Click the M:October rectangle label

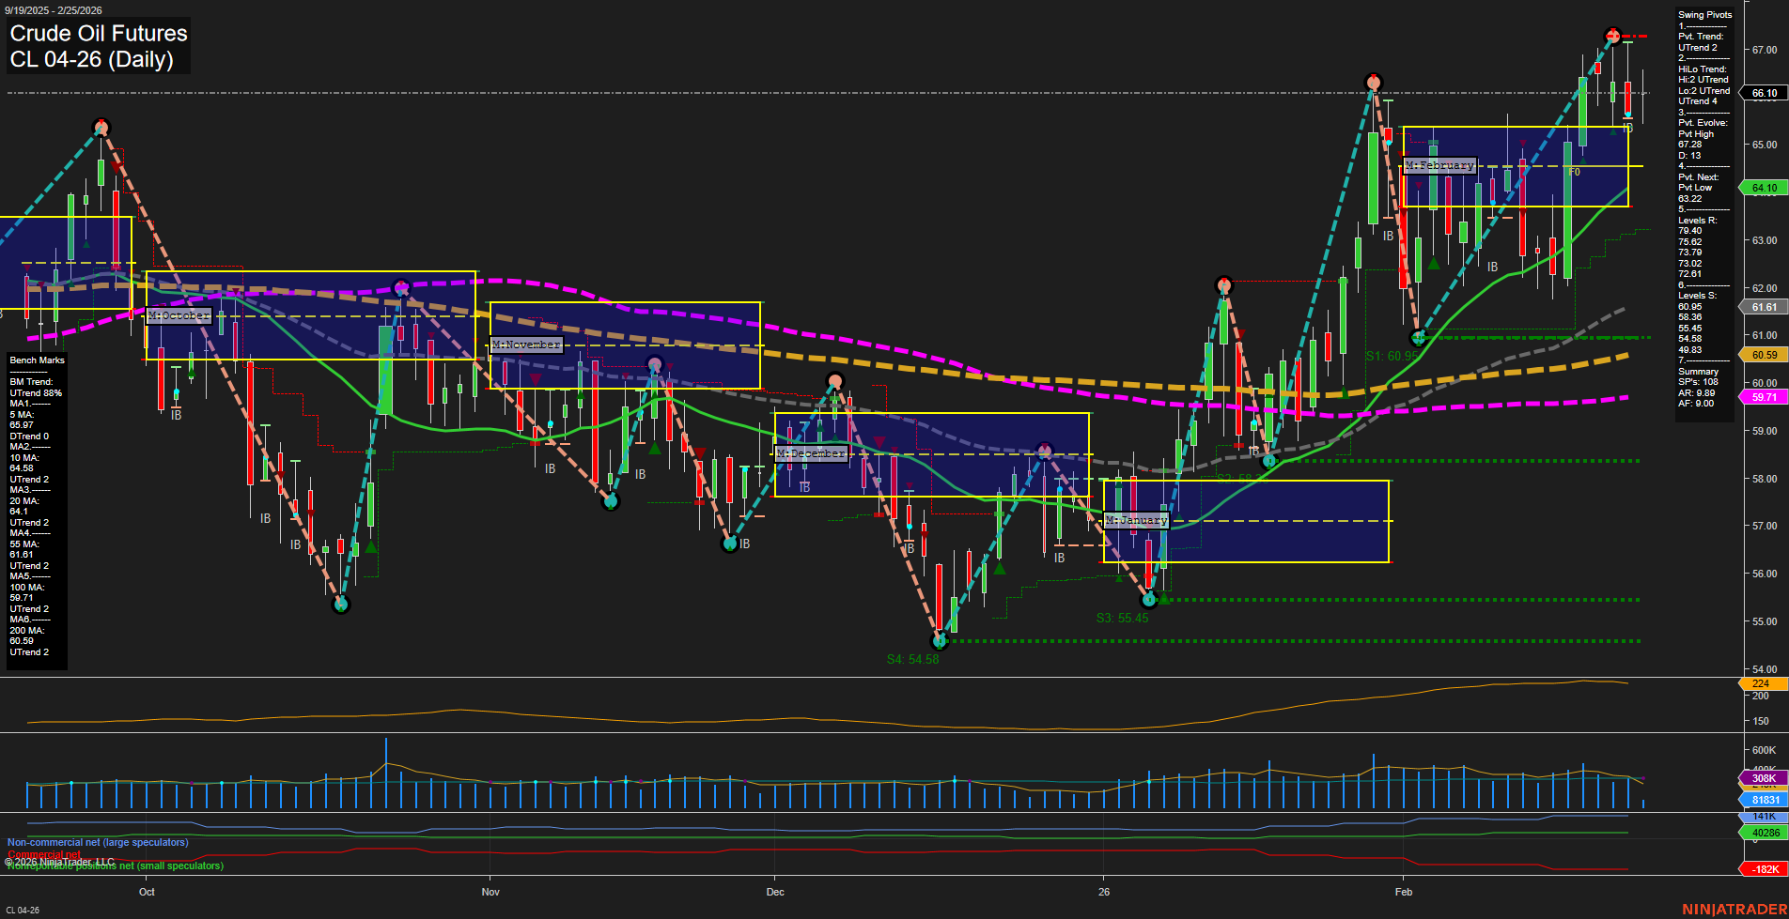pos(179,315)
